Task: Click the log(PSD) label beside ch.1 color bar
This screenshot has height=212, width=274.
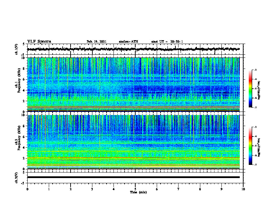Action: 259,90
